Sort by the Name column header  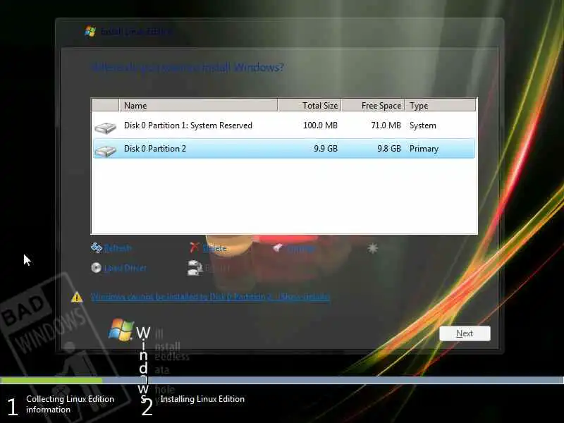[198, 105]
